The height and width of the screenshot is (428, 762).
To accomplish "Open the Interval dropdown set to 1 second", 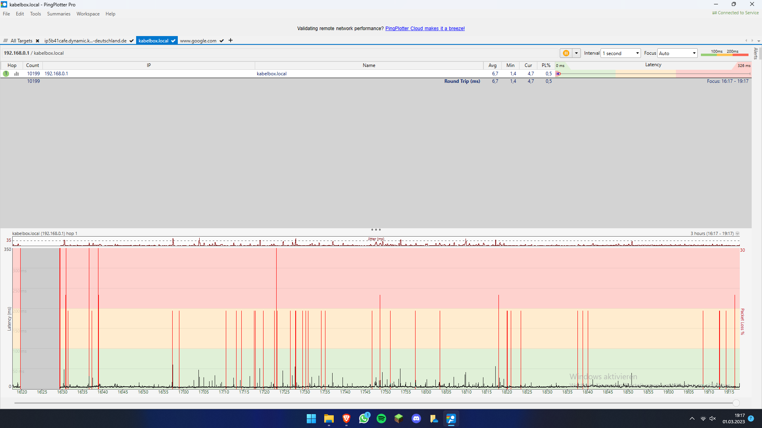I will tap(620, 53).
